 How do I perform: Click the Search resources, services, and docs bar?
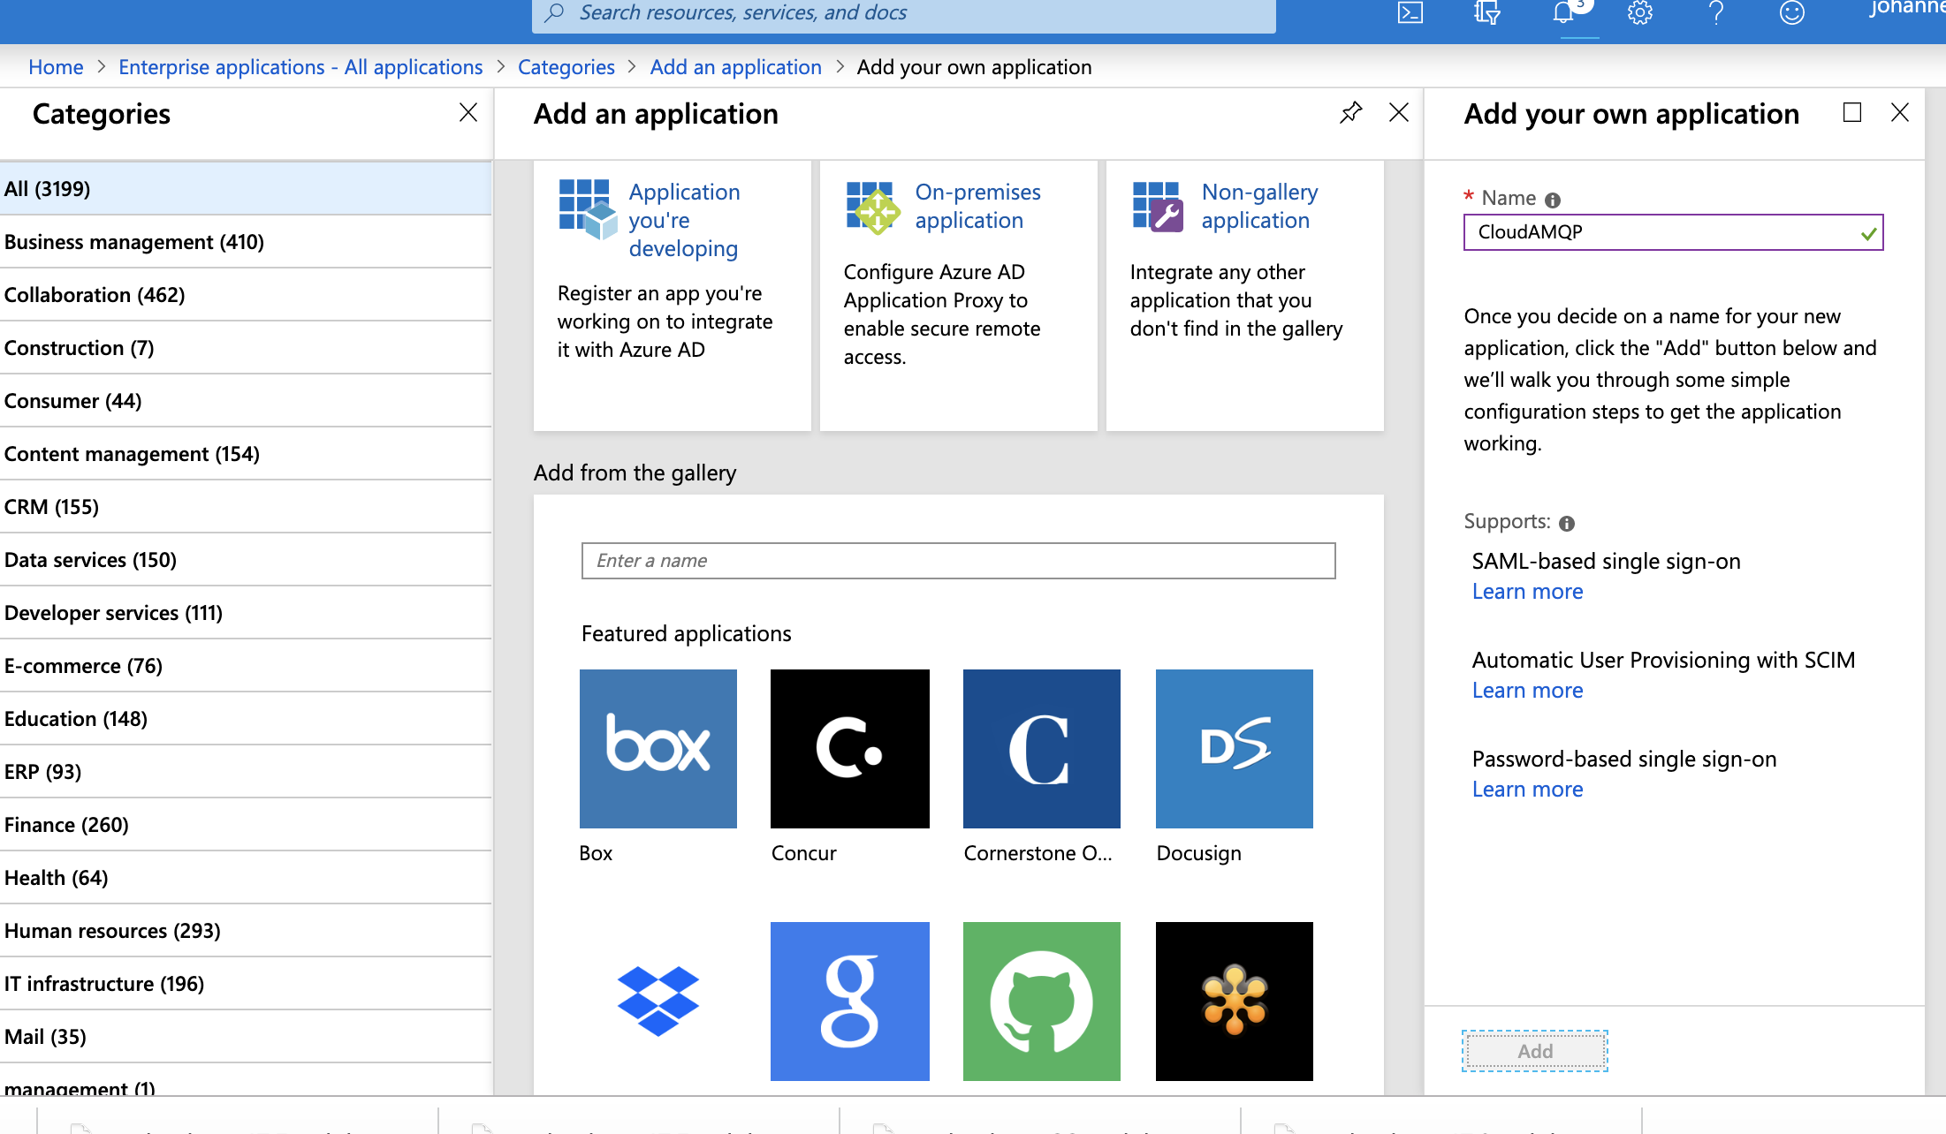pyautogui.click(x=903, y=14)
